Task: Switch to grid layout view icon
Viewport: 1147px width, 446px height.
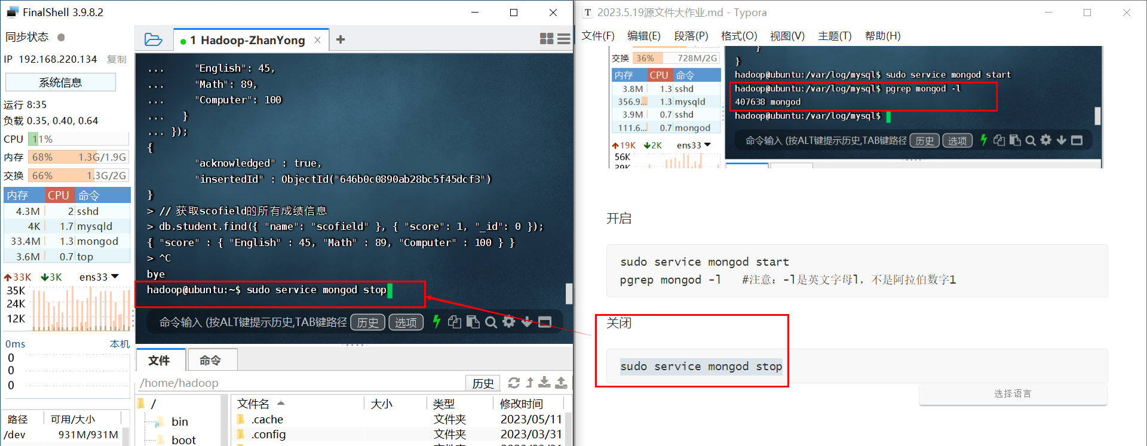Action: pyautogui.click(x=547, y=39)
